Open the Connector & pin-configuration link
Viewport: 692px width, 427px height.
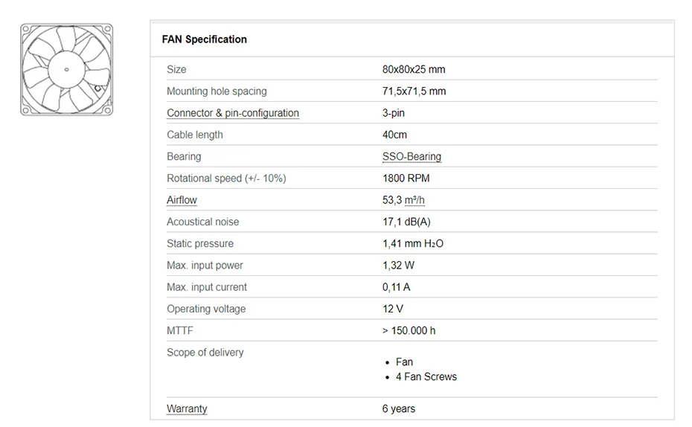[x=233, y=113]
